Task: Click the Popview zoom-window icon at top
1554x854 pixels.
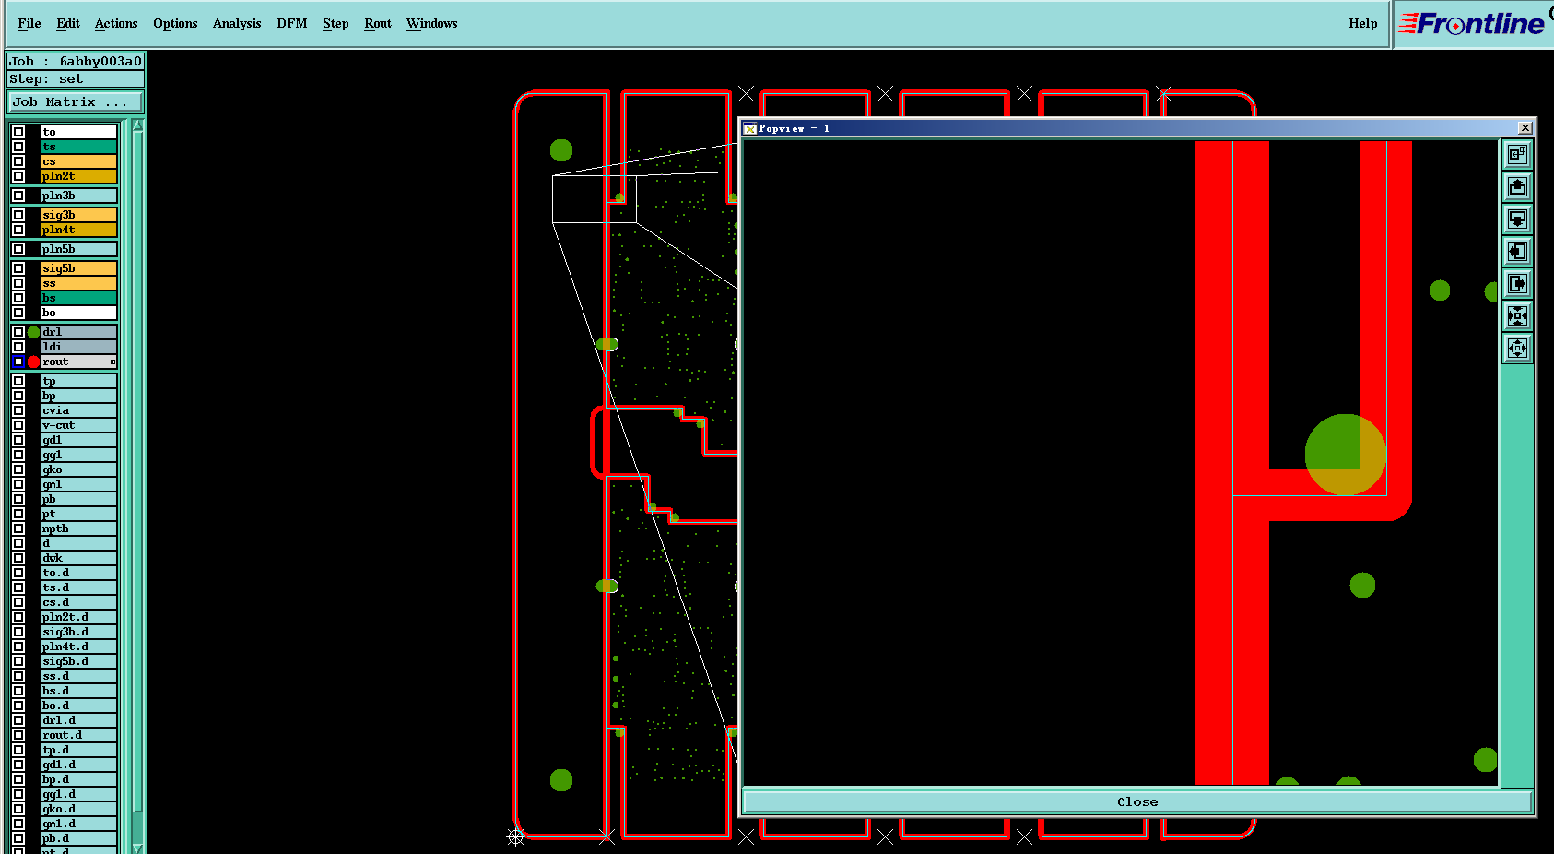Action: coord(1517,155)
